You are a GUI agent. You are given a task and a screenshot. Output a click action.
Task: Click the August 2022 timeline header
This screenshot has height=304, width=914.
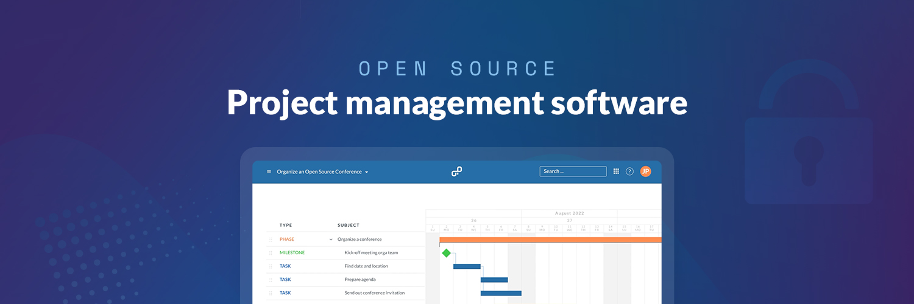569,213
